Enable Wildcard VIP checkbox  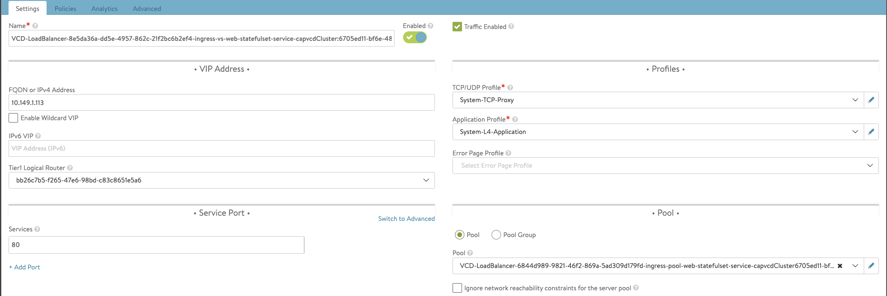[x=13, y=118]
